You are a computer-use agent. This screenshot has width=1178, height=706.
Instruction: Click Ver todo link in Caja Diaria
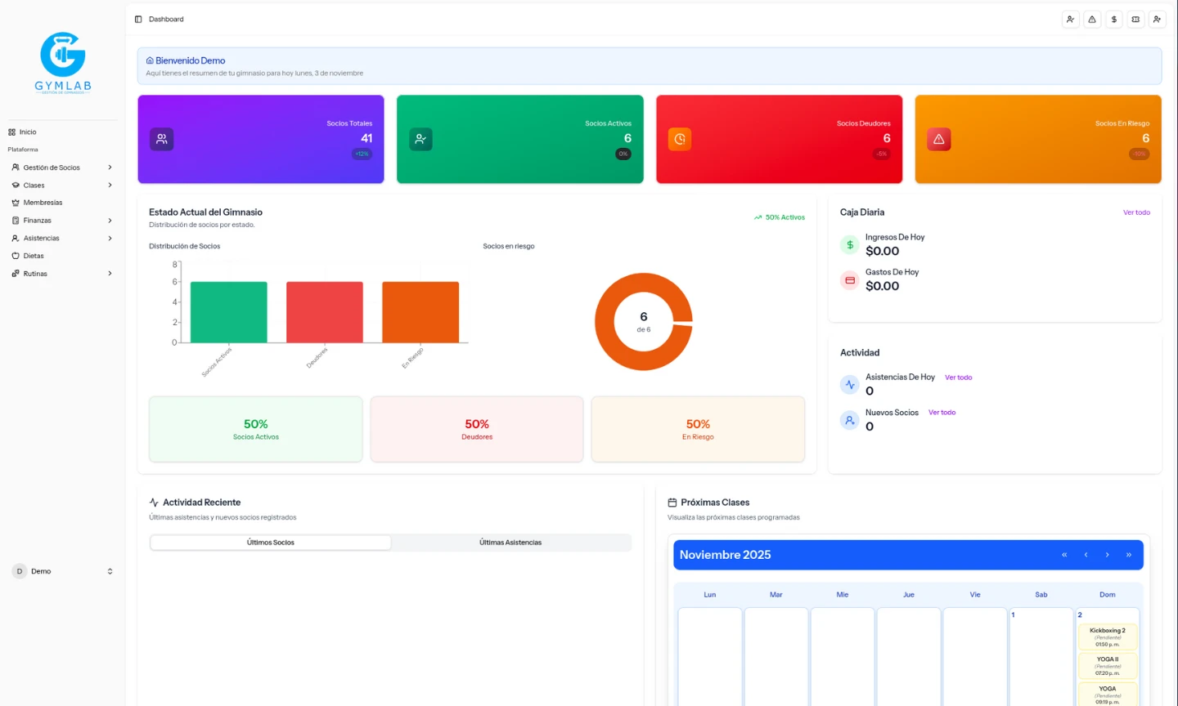pos(1136,212)
